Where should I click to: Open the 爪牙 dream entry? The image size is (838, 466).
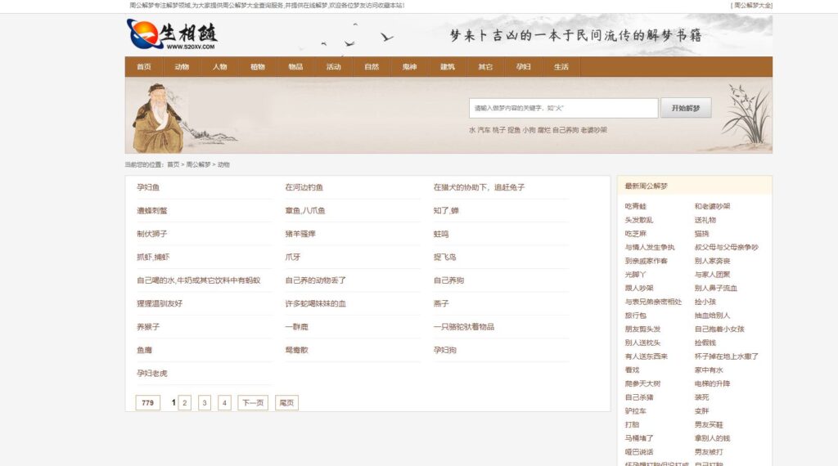[x=292, y=257]
